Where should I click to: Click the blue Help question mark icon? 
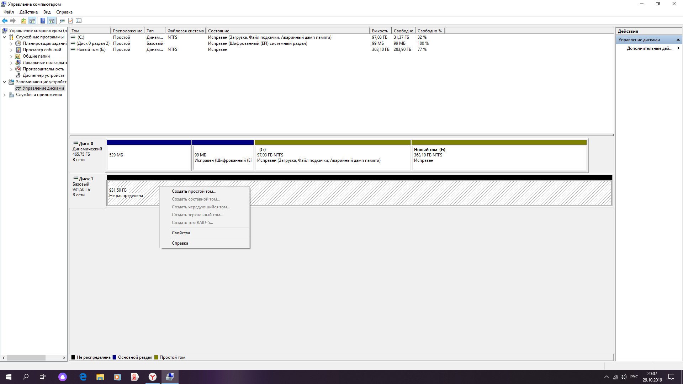43,21
